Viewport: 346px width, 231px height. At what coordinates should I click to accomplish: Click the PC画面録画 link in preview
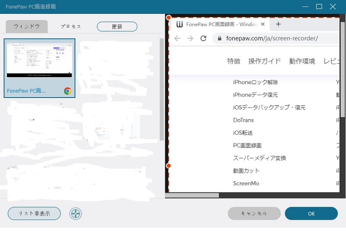click(x=247, y=146)
